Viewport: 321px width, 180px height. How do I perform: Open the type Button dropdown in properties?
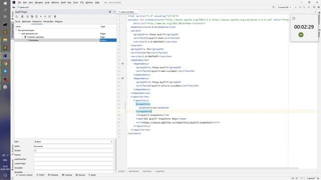[74, 141]
